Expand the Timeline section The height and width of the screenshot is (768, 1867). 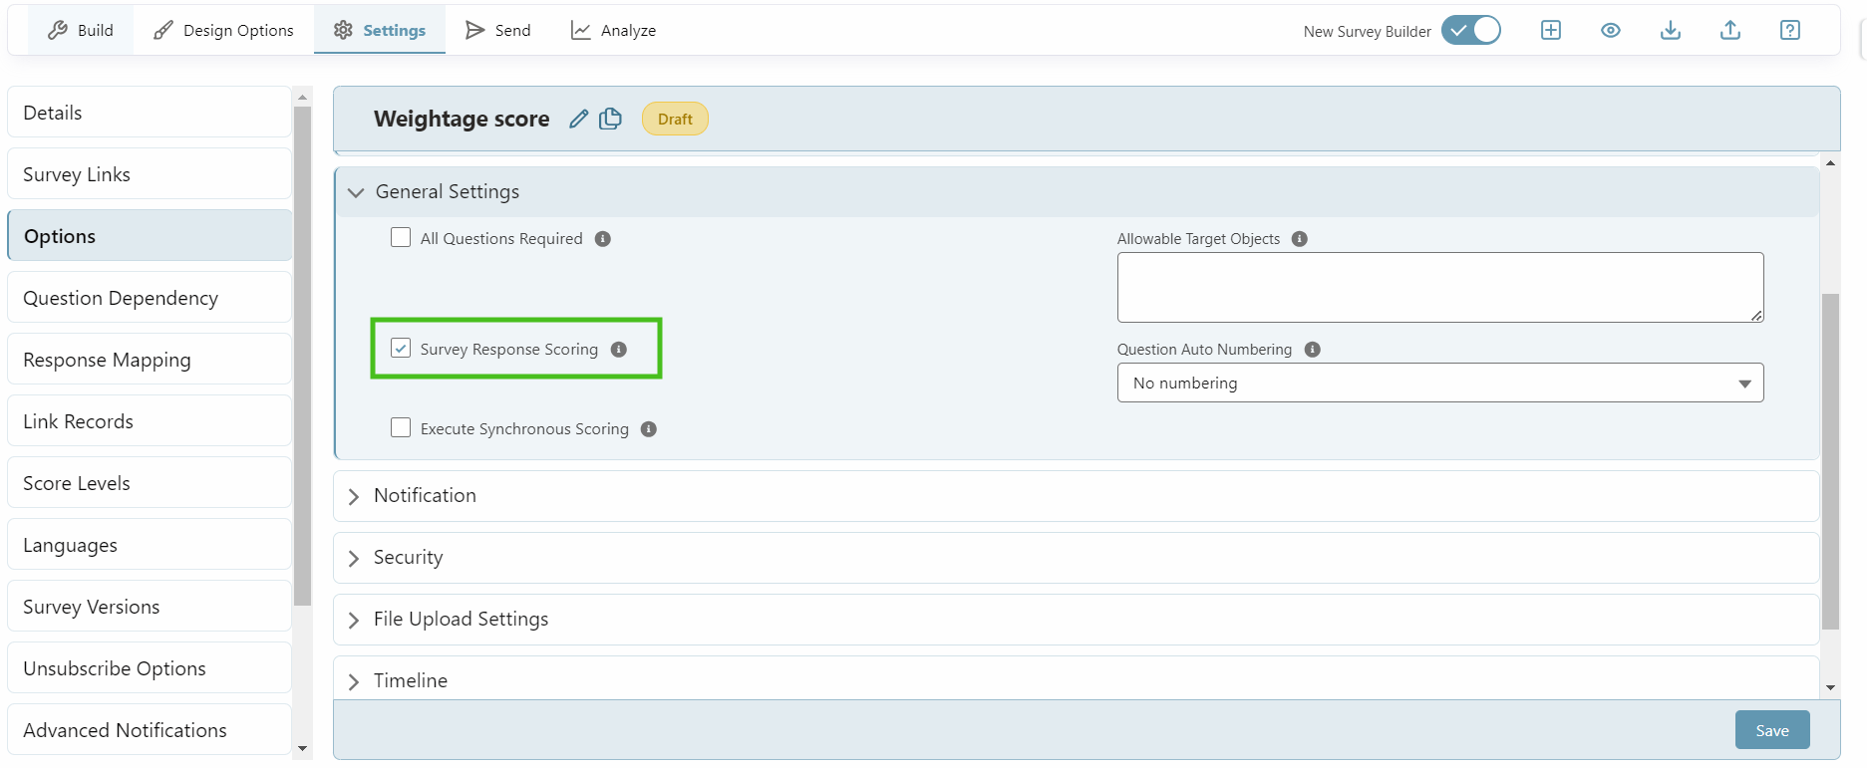pyautogui.click(x=1077, y=679)
